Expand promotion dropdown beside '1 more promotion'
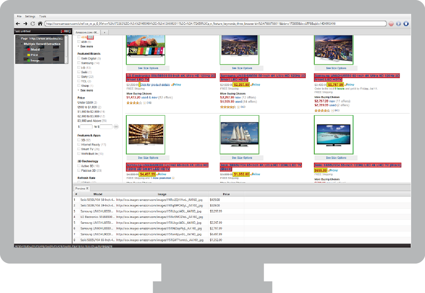425x293 pixels. (x=173, y=178)
